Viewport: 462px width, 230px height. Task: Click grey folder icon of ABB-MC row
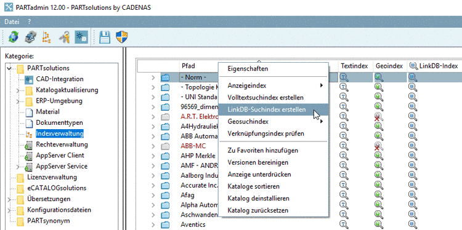tap(165, 146)
